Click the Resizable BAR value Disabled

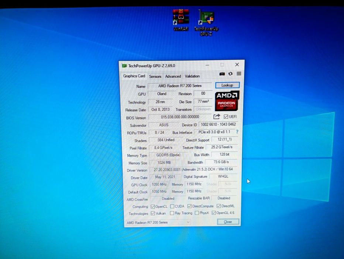224,198
